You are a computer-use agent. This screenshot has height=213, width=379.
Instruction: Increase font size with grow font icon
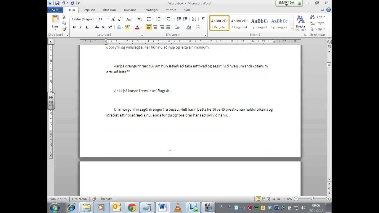[113, 19]
